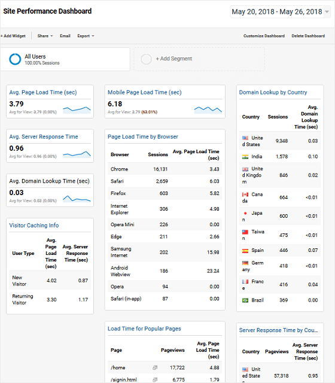
Task: Click the Avg. Server Response Time sparkline
Action: pyautogui.click(x=77, y=154)
